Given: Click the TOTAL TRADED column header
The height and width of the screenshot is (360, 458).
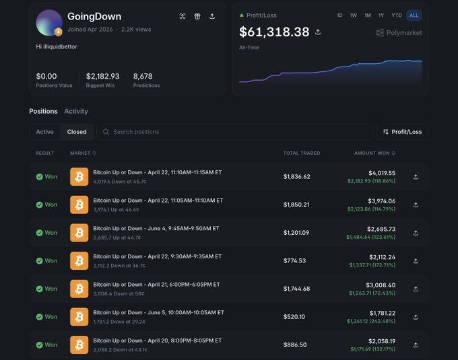Looking at the screenshot, I should 302,153.
